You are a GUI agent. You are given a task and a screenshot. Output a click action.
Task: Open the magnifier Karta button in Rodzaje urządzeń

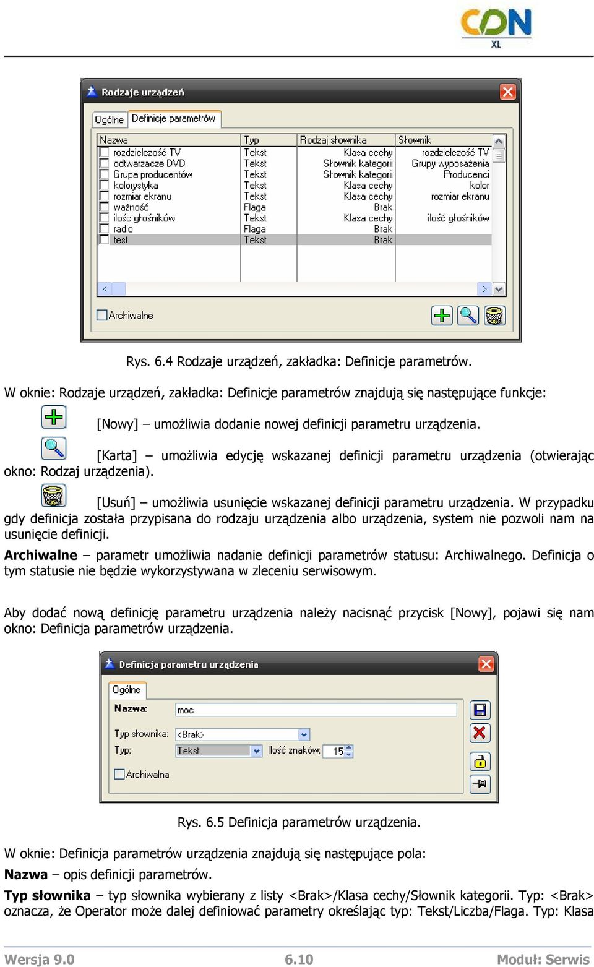[x=468, y=316]
